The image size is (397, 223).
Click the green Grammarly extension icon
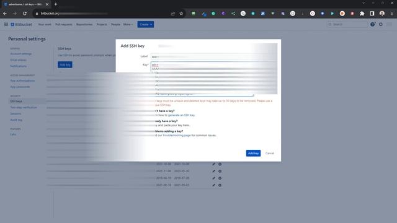pyautogui.click(x=213, y=14)
